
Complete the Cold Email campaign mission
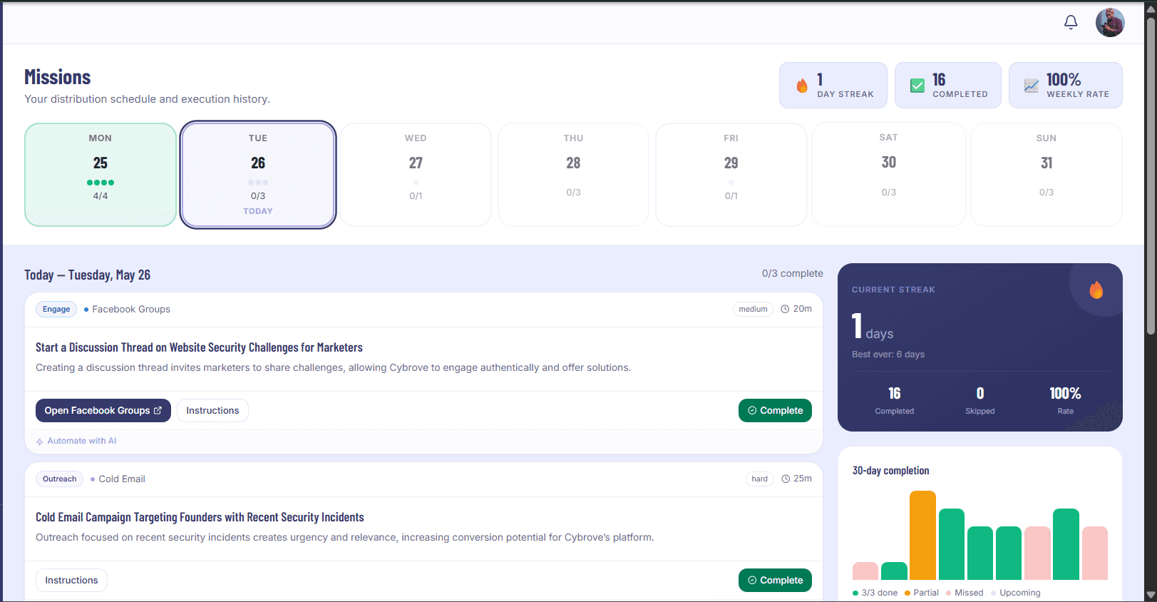click(775, 580)
